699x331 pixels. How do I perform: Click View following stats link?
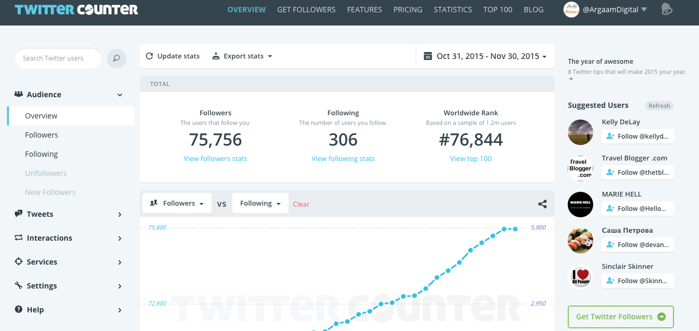343,158
